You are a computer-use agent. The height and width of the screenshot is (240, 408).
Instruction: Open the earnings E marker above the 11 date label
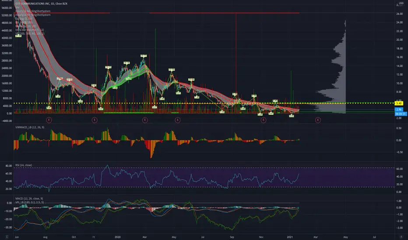click(x=95, y=120)
